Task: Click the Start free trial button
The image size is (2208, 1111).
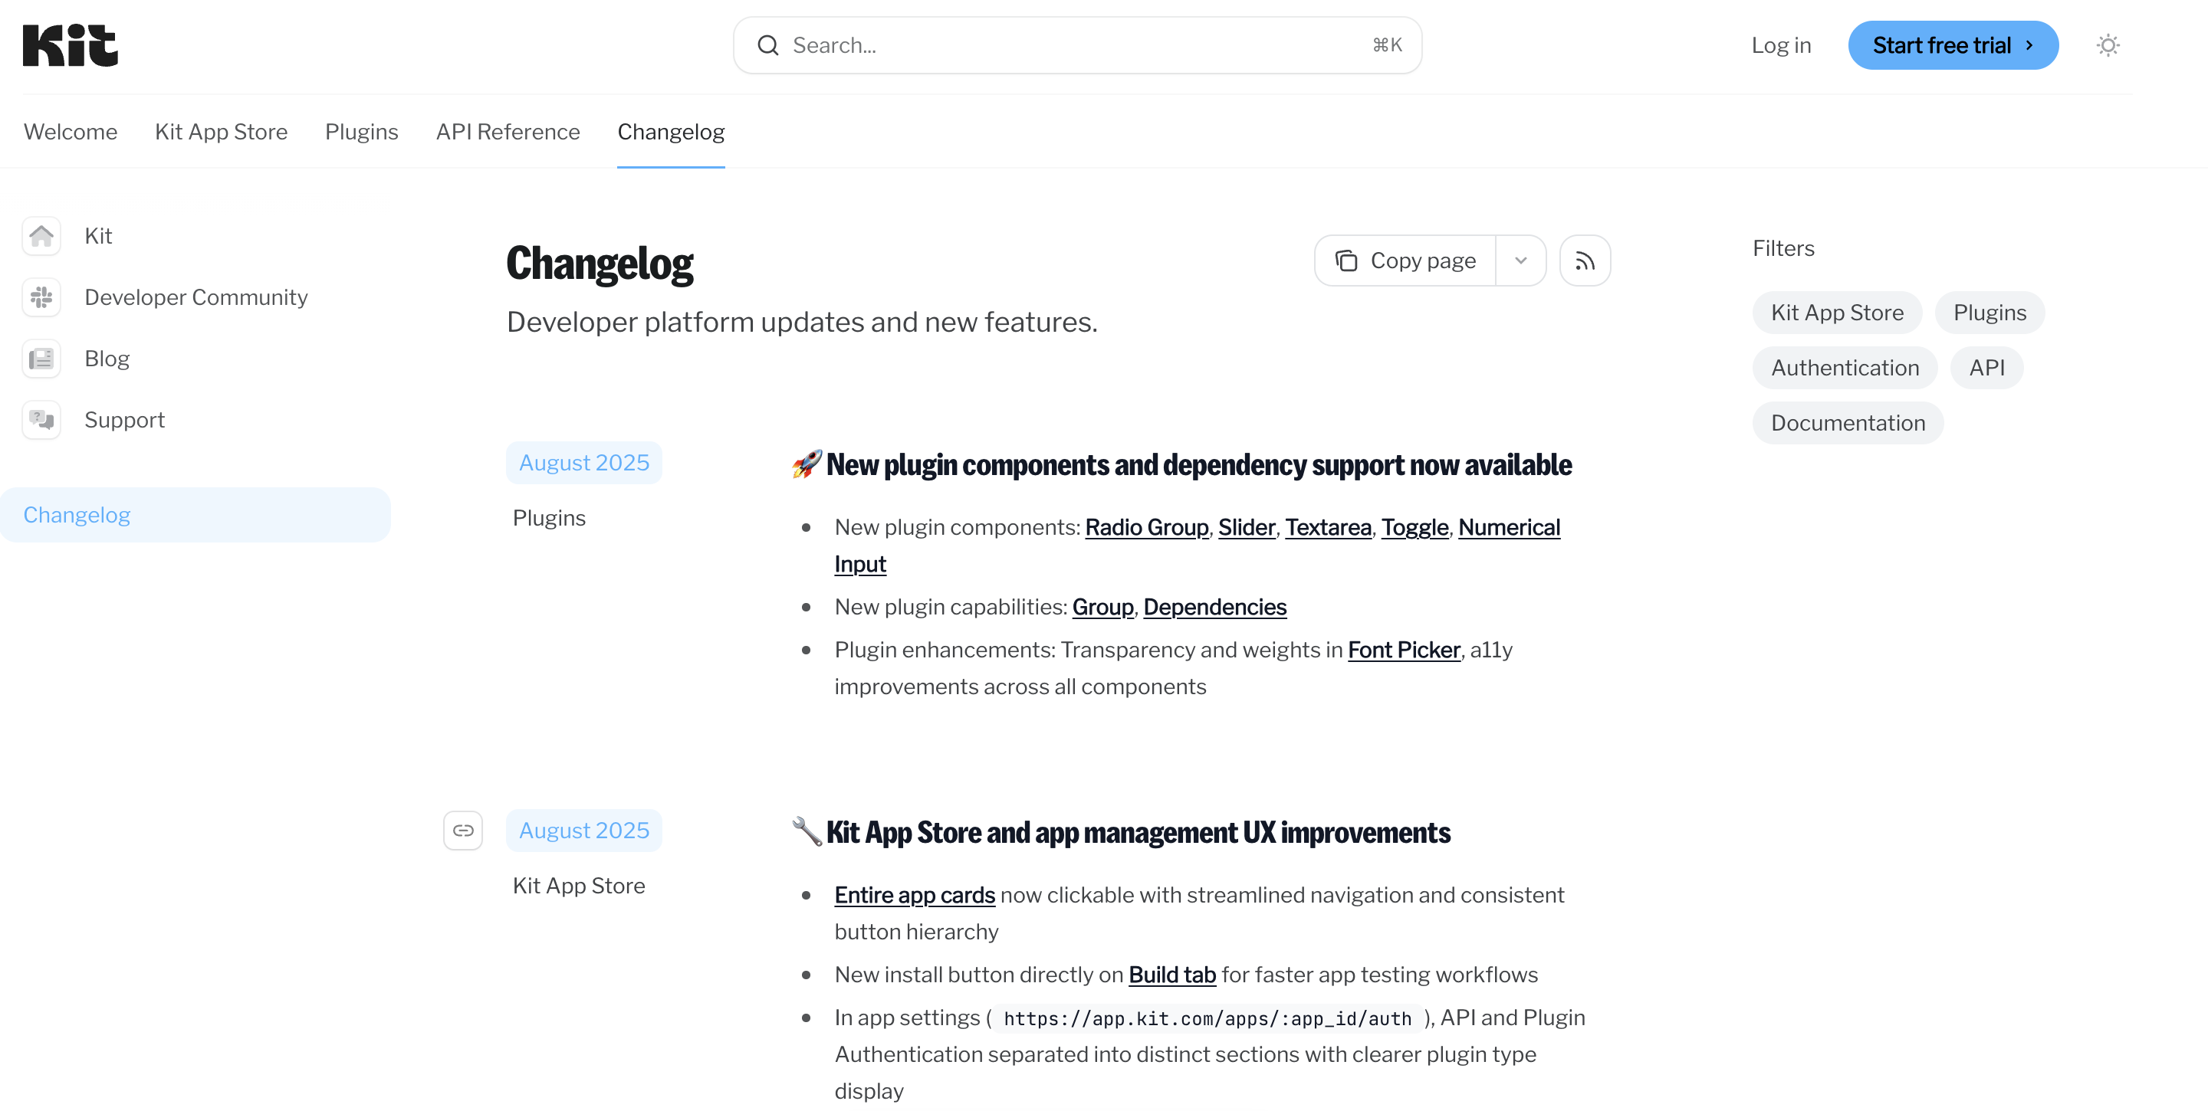Action: [1953, 45]
